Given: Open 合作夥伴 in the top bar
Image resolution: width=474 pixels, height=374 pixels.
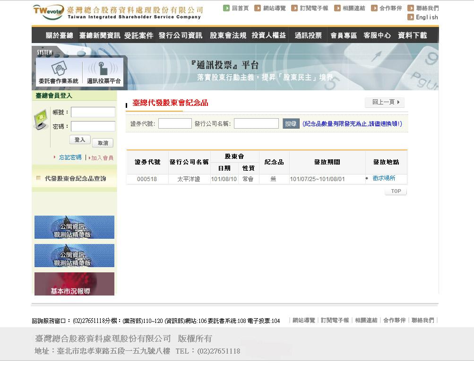Looking at the screenshot, I should coord(387,8).
